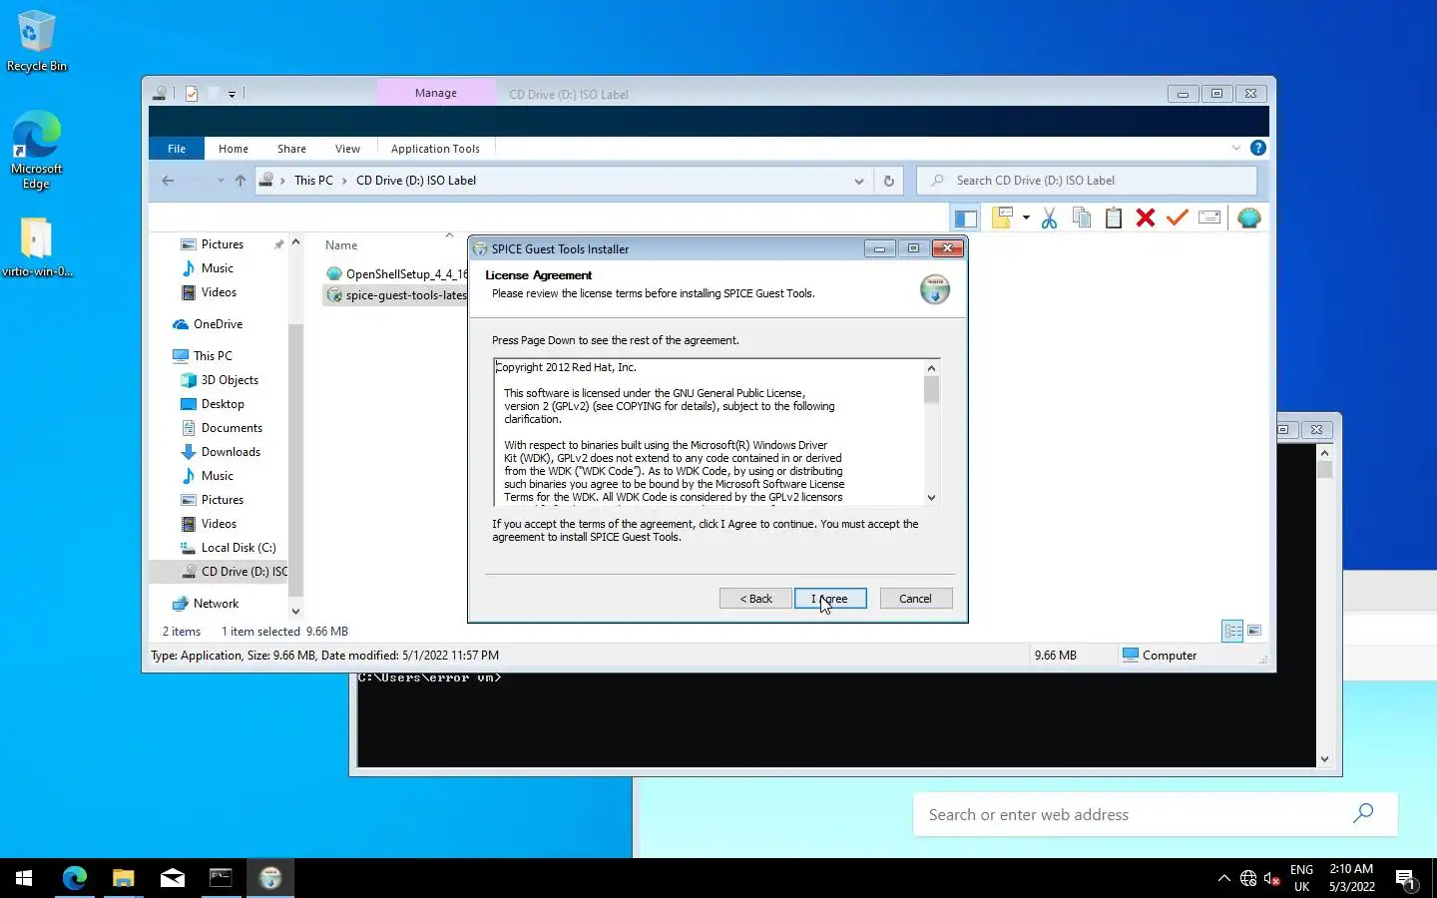Viewport: 1437px width, 898px height.
Task: Click the Explorer help question mark
Action: (x=1258, y=148)
